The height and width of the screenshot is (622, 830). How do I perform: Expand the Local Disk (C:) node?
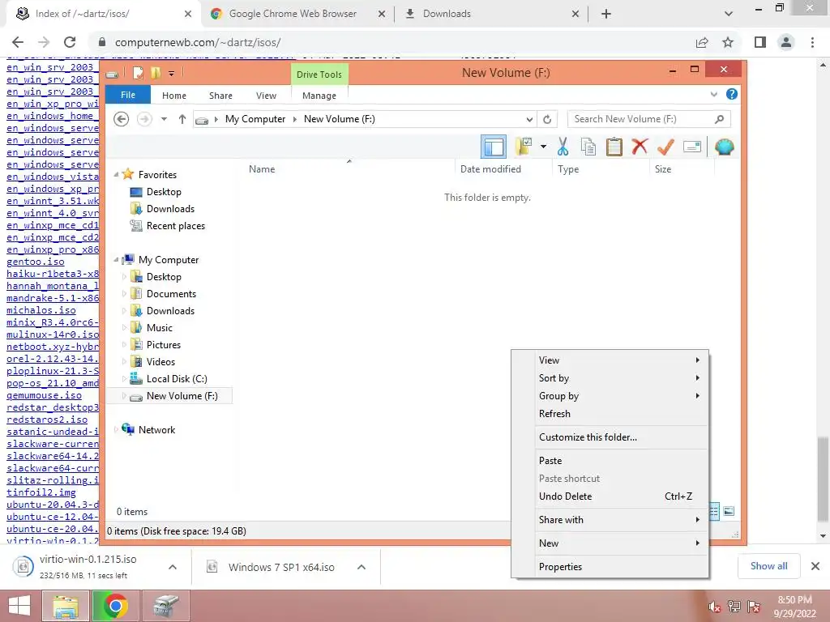(124, 379)
